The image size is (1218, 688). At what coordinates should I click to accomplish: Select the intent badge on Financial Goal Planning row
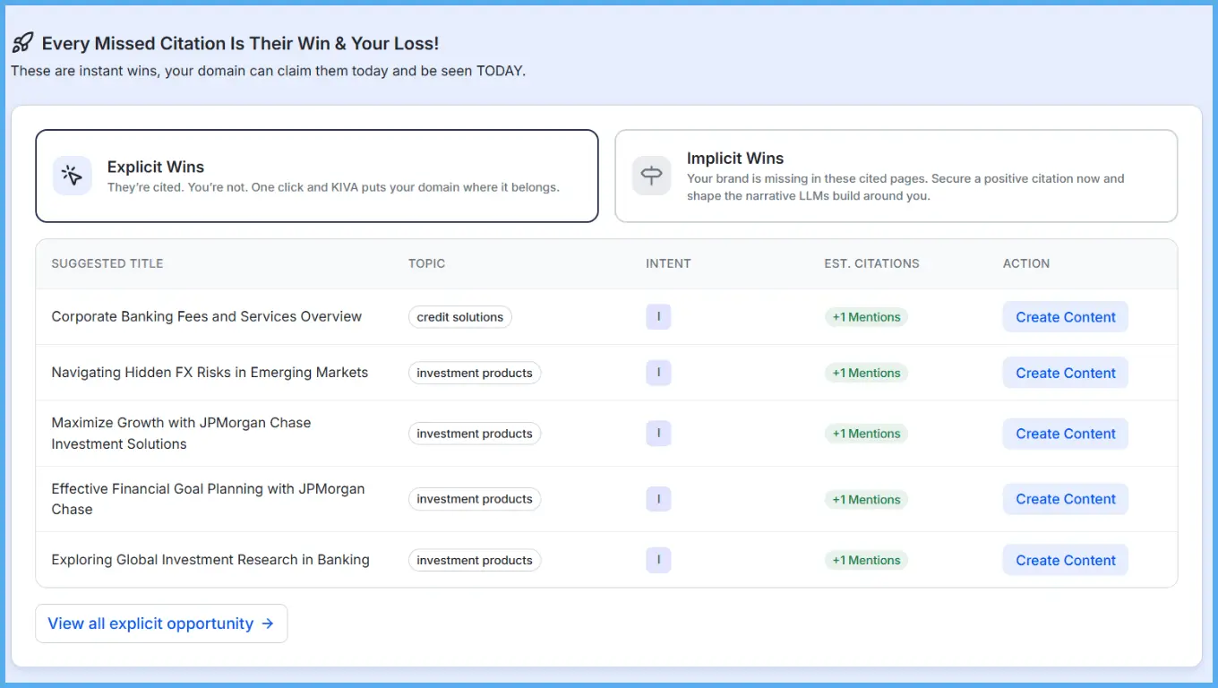[x=658, y=499]
